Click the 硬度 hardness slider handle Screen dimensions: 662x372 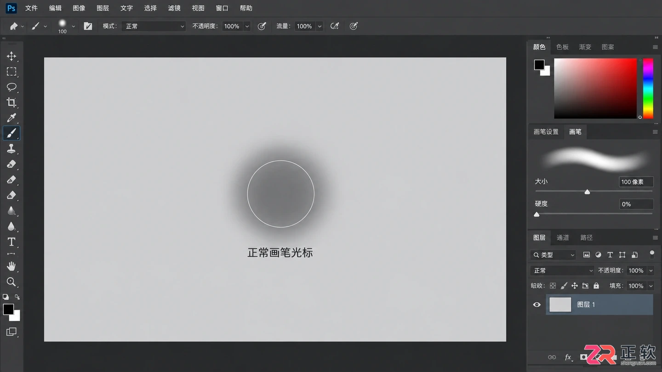536,214
